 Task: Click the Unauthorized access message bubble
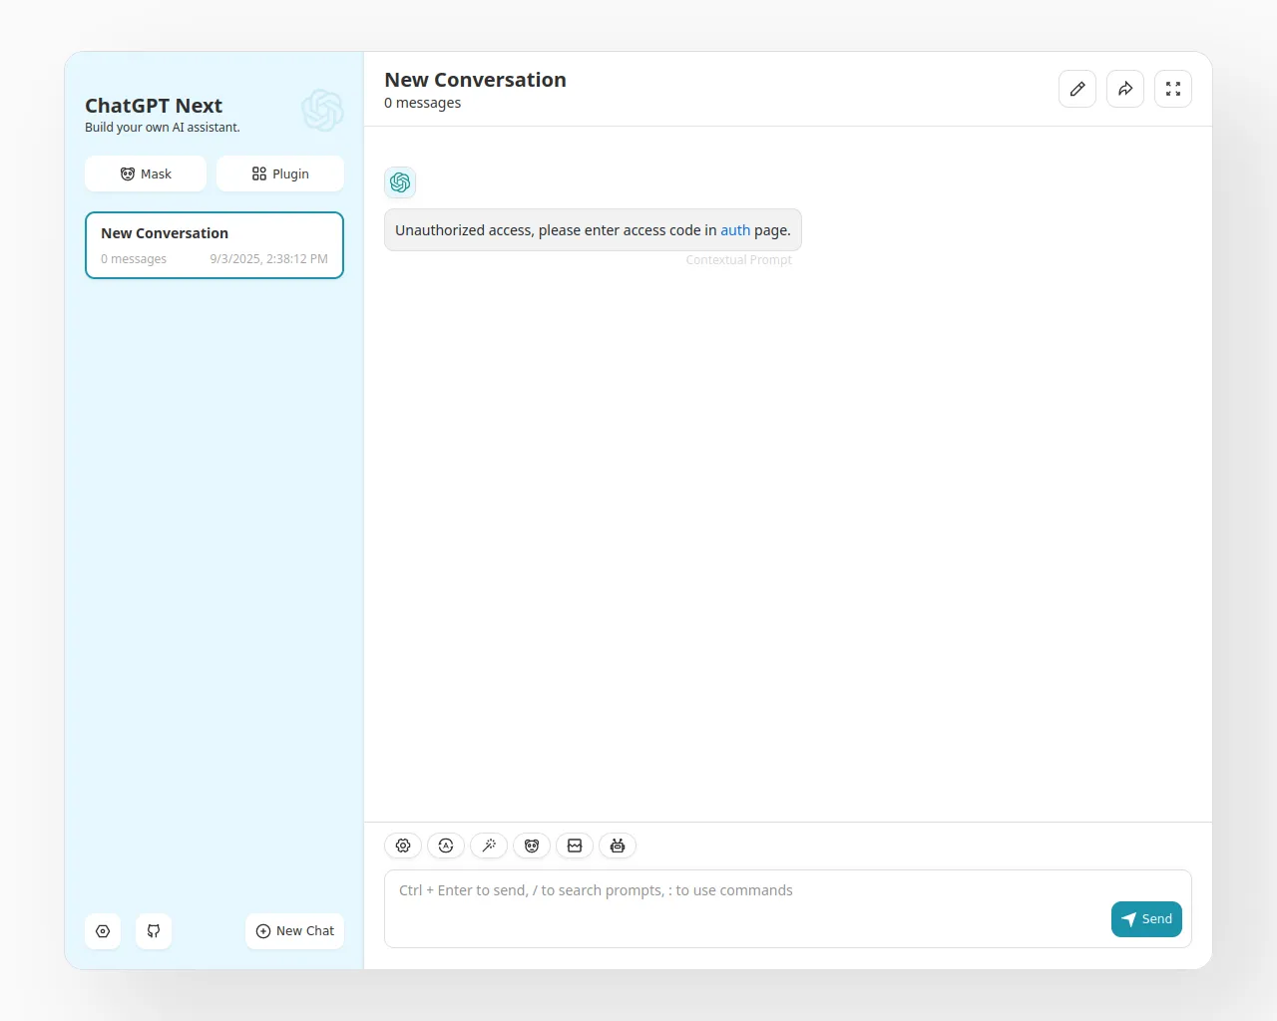coord(593,230)
